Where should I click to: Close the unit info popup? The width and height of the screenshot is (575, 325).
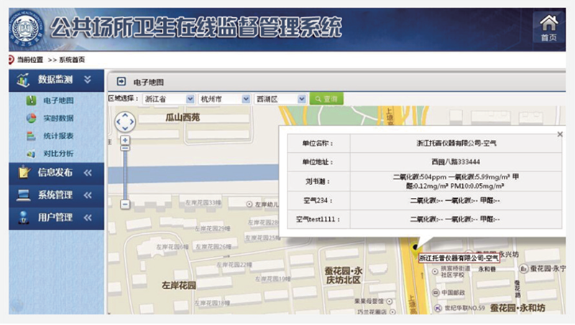560,134
